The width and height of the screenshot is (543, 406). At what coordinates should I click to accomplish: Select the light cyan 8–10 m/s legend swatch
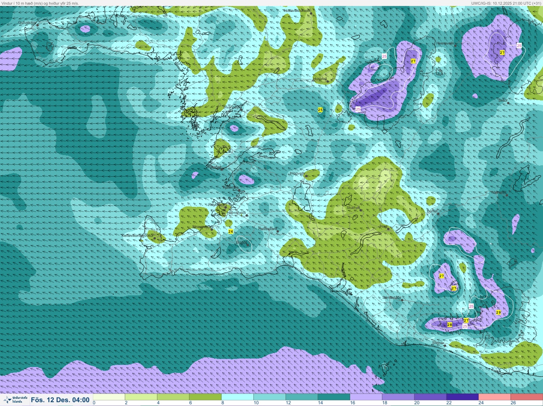point(238,397)
